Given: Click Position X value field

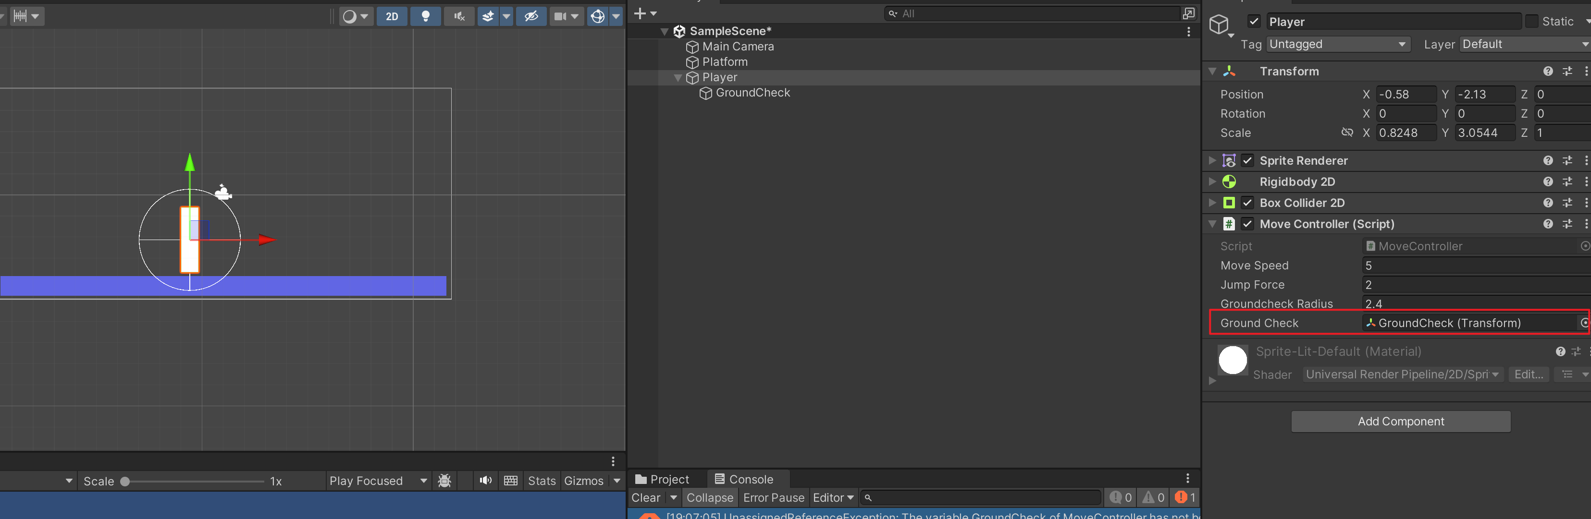Looking at the screenshot, I should tap(1406, 95).
